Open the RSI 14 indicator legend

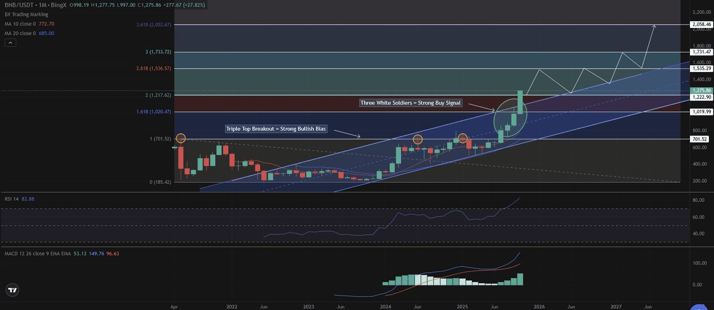12,198
